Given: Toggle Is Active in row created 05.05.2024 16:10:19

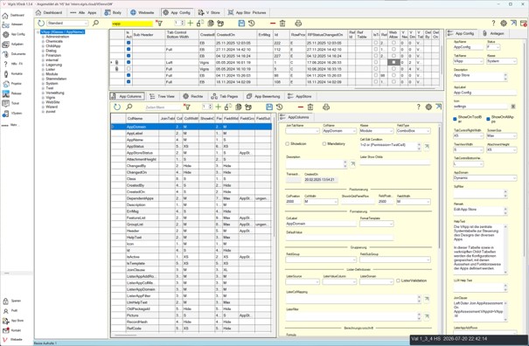Looking at the screenshot, I should (x=129, y=69).
